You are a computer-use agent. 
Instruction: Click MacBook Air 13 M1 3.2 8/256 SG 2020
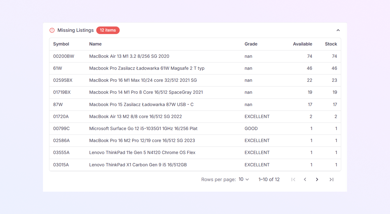pos(129,56)
